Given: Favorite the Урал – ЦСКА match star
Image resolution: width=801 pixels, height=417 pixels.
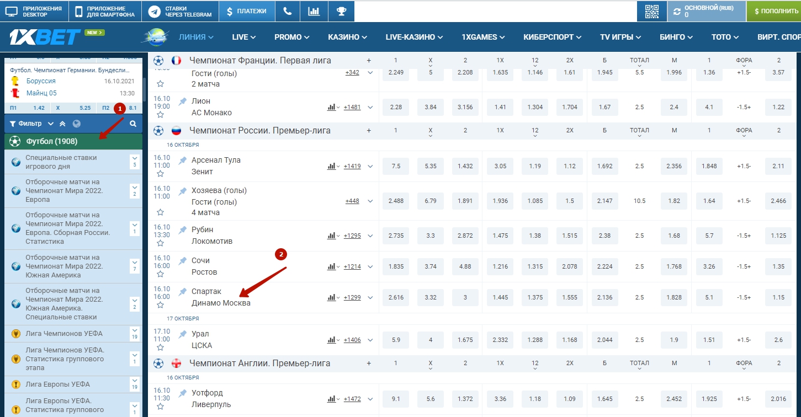Looking at the screenshot, I should (160, 347).
